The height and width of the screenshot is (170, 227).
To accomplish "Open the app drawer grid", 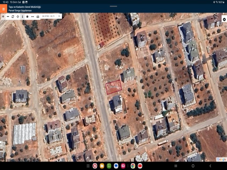I will 88,166.
